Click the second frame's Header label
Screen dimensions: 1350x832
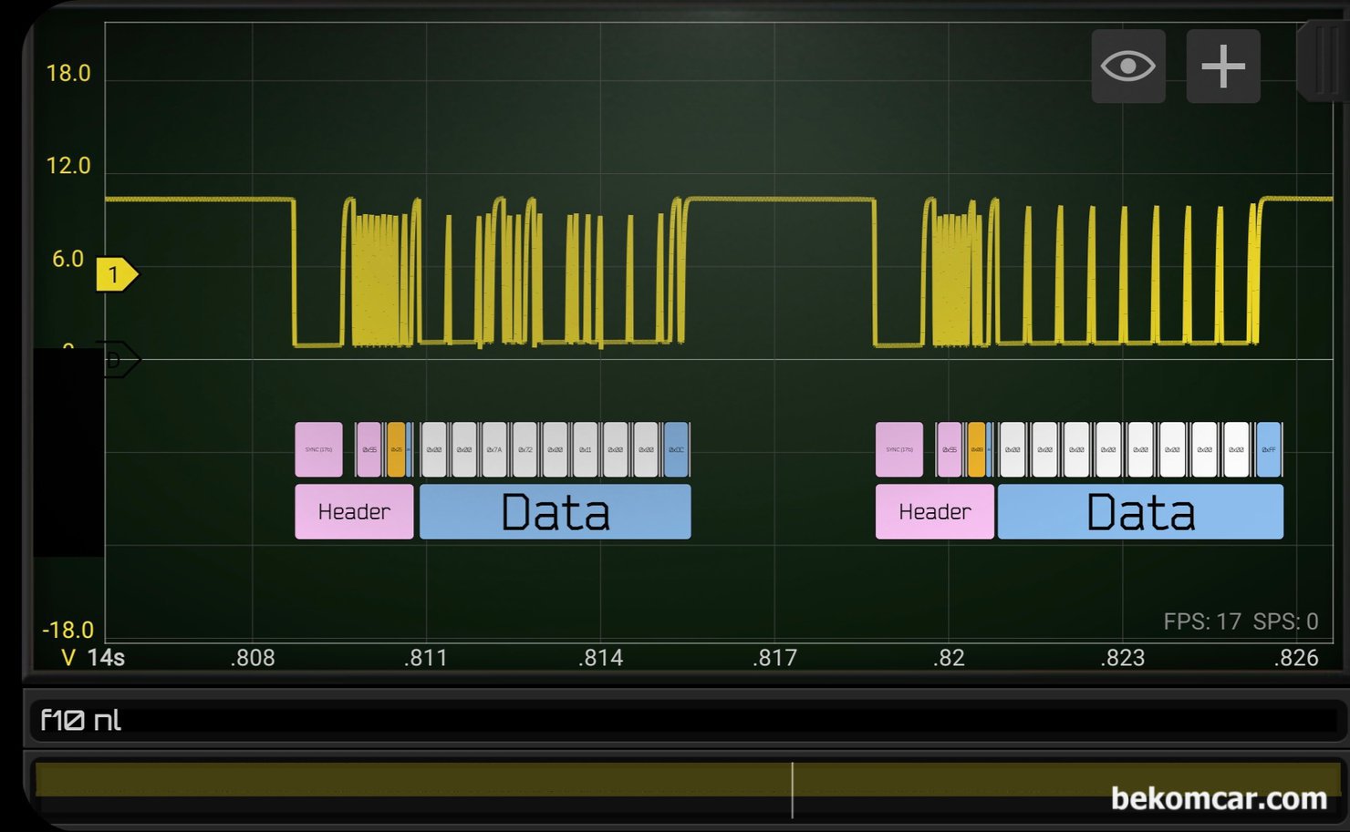[x=935, y=511]
